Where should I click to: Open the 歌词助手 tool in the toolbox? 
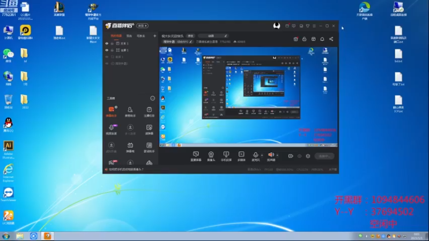pos(149,147)
